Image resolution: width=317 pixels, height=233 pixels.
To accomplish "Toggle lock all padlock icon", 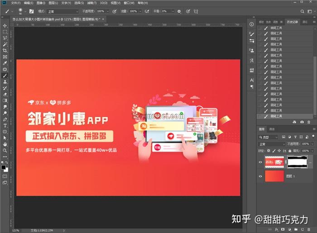I will [x=290, y=151].
